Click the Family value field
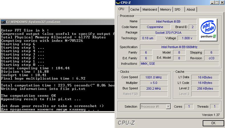The height and width of the screenshot is (128, 225). [146, 52]
